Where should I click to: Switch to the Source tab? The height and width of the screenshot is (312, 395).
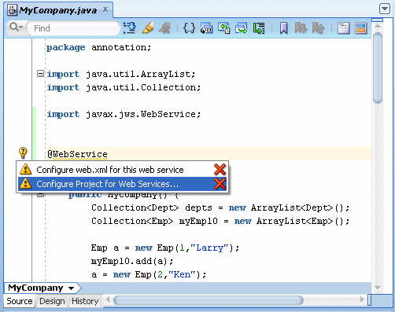(x=20, y=301)
